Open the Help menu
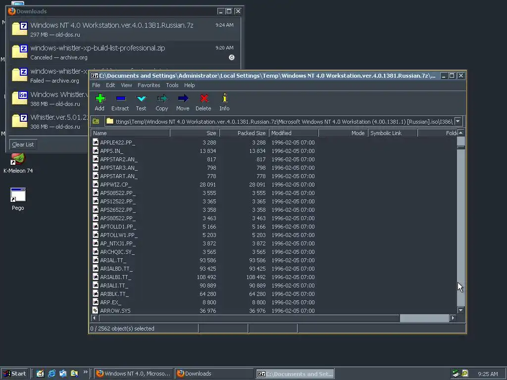Image resolution: width=507 pixels, height=380 pixels. pyautogui.click(x=190, y=85)
